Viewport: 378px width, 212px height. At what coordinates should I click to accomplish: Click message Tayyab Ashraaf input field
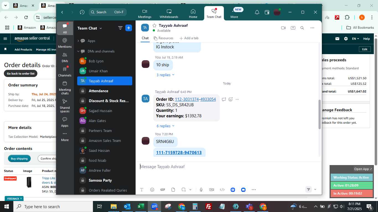pyautogui.click(x=229, y=167)
